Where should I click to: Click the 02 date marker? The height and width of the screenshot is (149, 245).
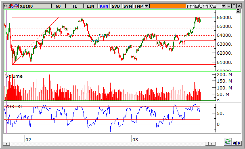pyautogui.click(x=28, y=140)
